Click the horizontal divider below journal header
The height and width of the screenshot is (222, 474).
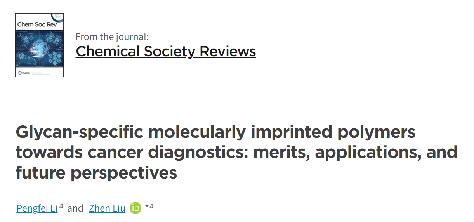click(237, 101)
